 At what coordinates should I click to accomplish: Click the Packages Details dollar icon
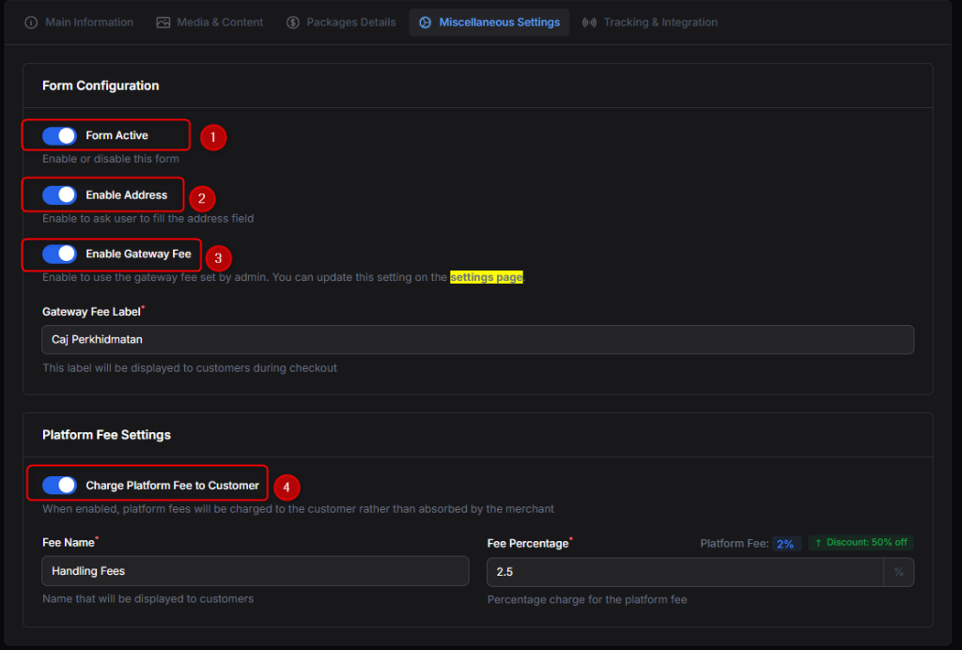click(x=293, y=23)
